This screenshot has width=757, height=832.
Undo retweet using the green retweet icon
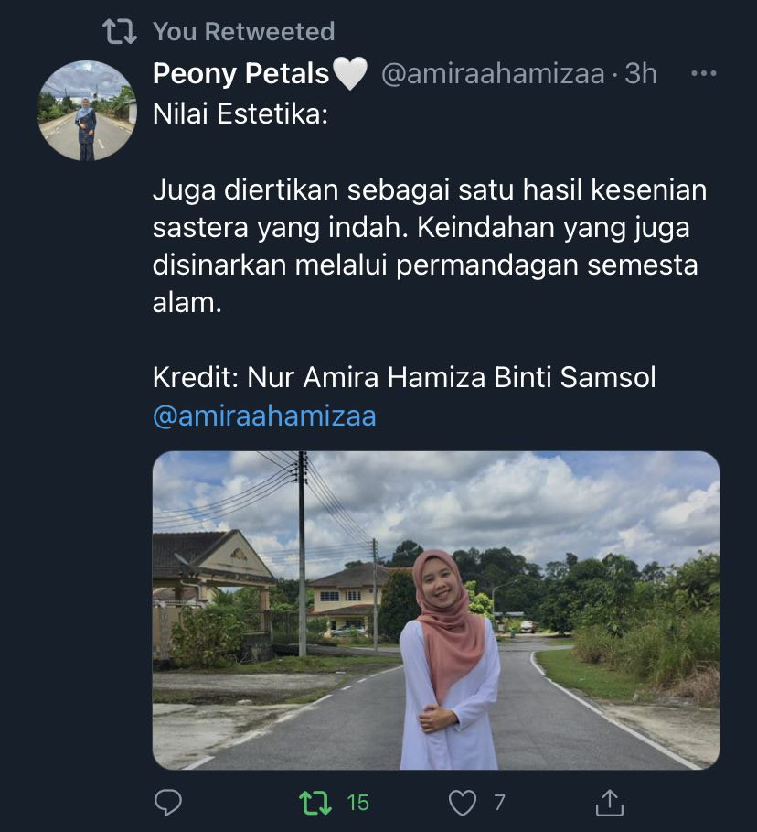pyautogui.click(x=315, y=803)
